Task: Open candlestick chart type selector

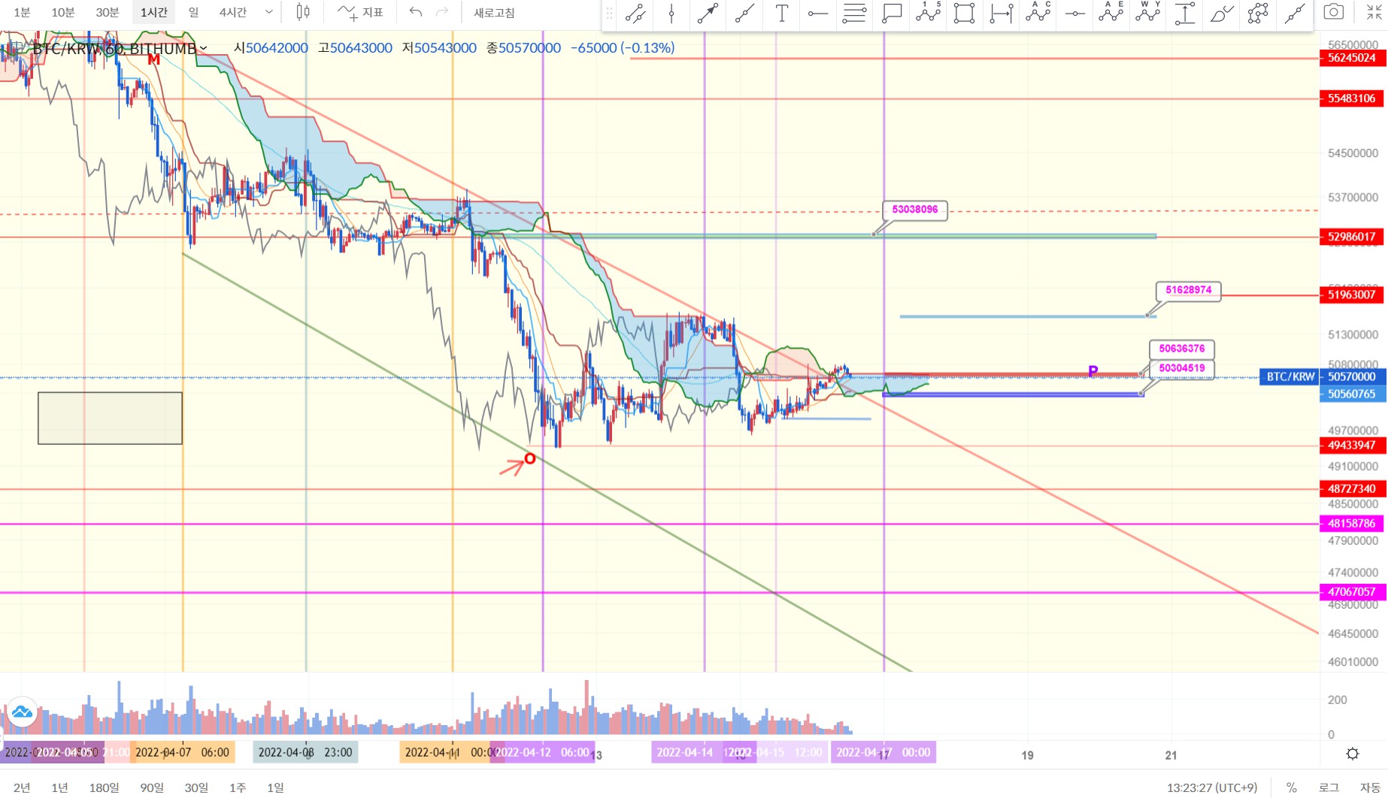Action: click(x=303, y=12)
